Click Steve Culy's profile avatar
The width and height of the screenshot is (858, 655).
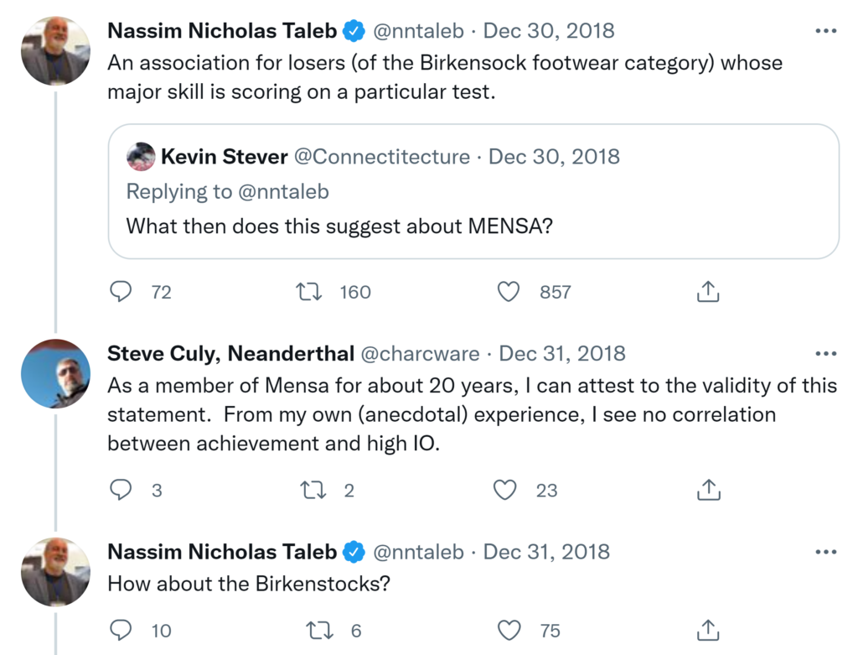point(56,374)
